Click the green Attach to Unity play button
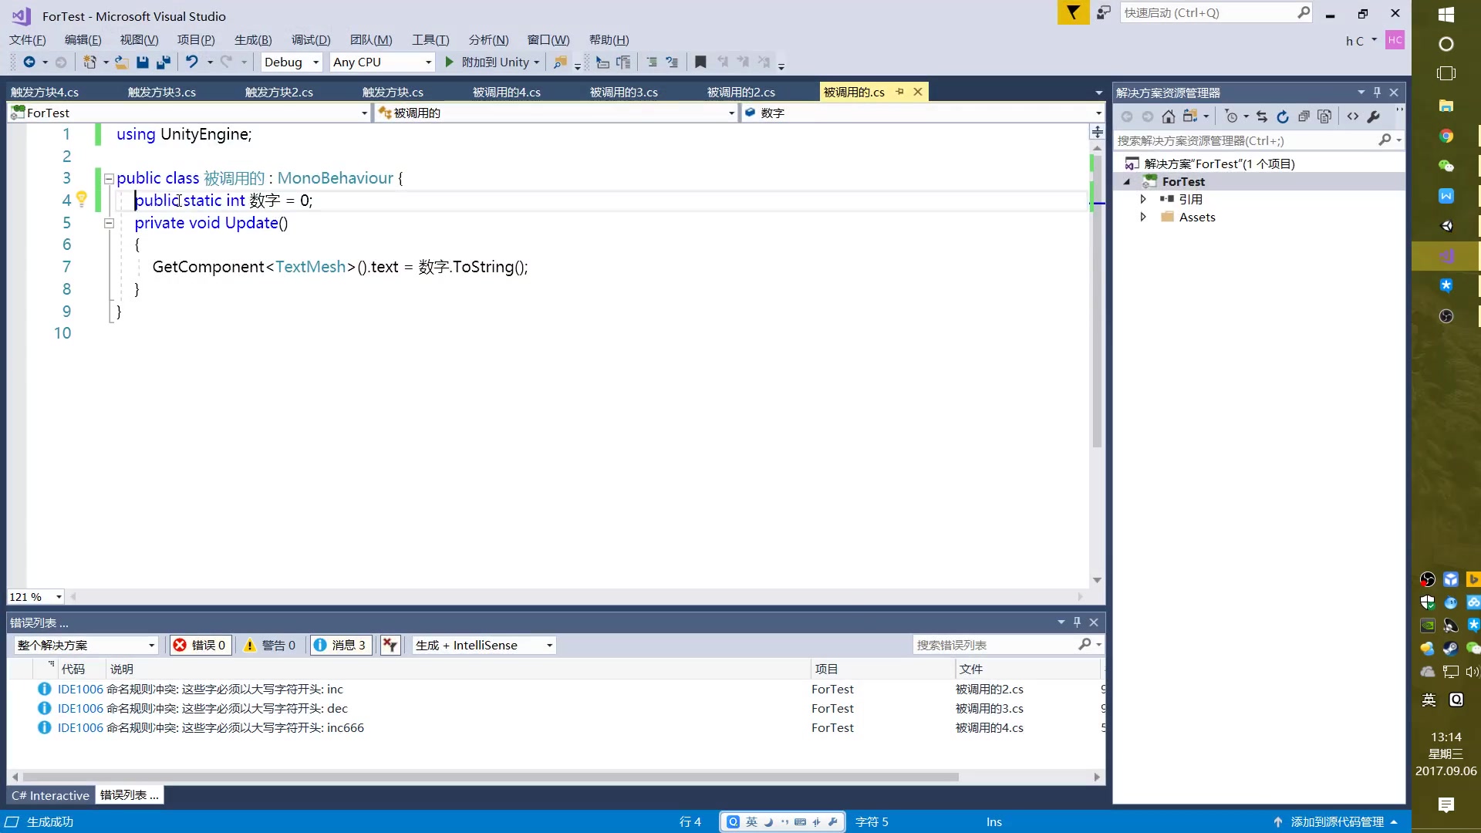1481x833 pixels. tap(450, 62)
